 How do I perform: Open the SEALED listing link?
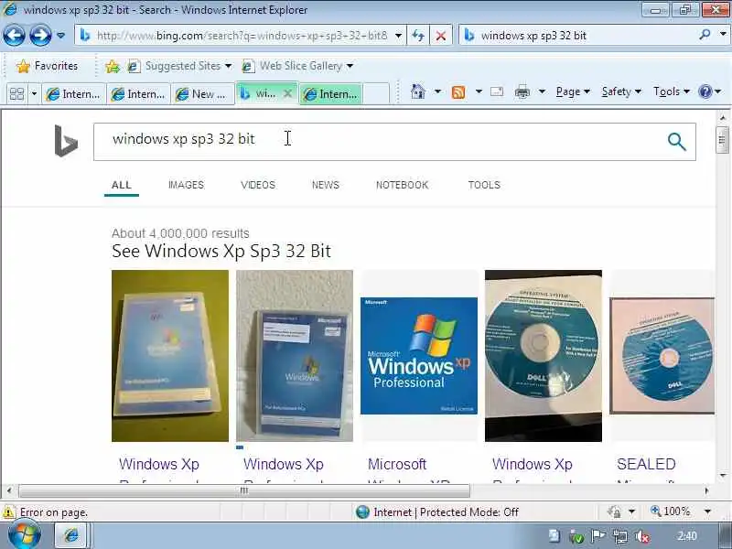point(646,464)
